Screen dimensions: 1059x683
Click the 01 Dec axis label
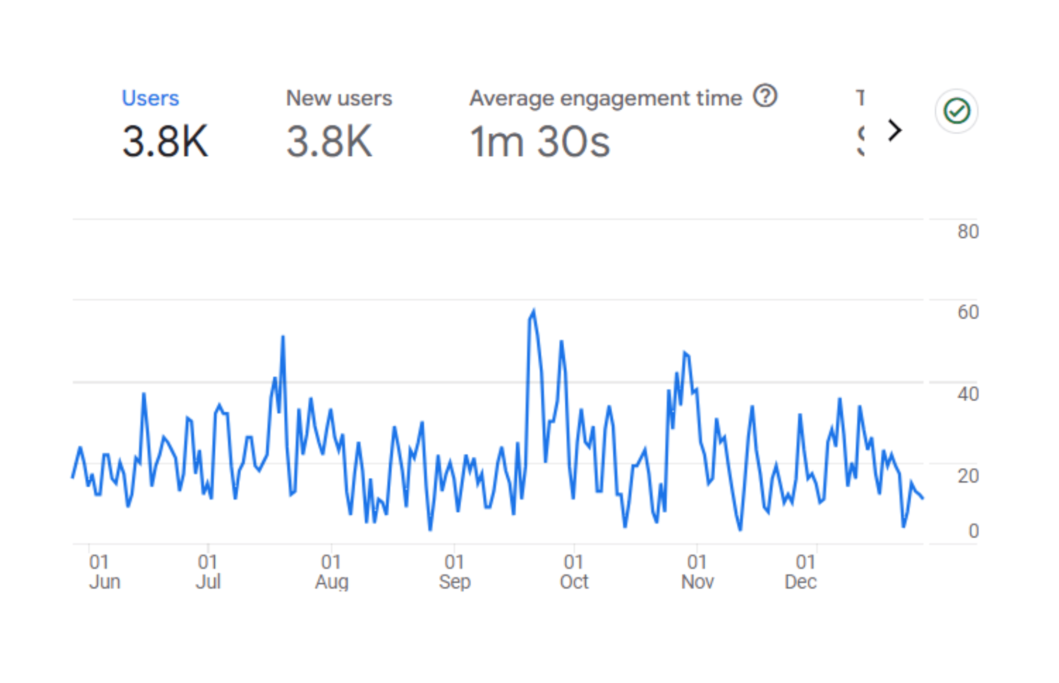coord(800,572)
